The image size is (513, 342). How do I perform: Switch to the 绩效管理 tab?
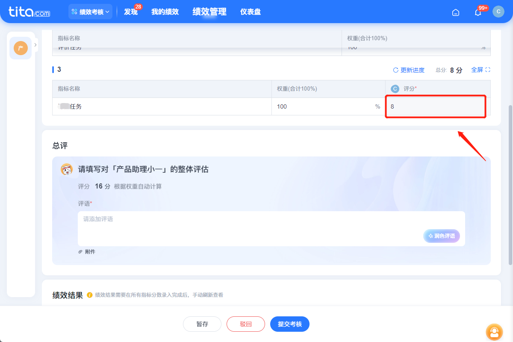[x=209, y=12]
